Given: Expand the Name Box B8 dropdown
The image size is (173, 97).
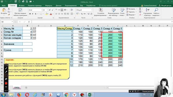Looking at the screenshot, I should [12, 22].
